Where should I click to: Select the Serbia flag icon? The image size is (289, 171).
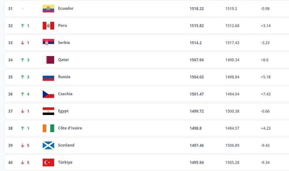tap(48, 43)
